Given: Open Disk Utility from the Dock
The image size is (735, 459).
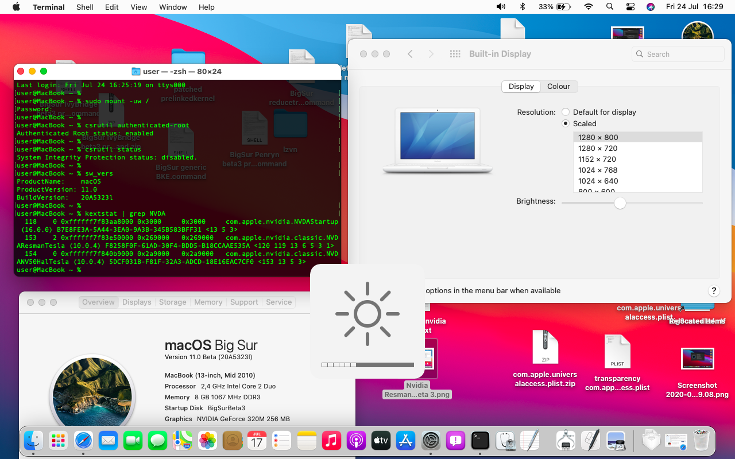Looking at the screenshot, I should [505, 441].
